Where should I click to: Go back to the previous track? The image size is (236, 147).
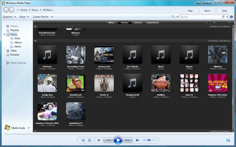(108, 140)
